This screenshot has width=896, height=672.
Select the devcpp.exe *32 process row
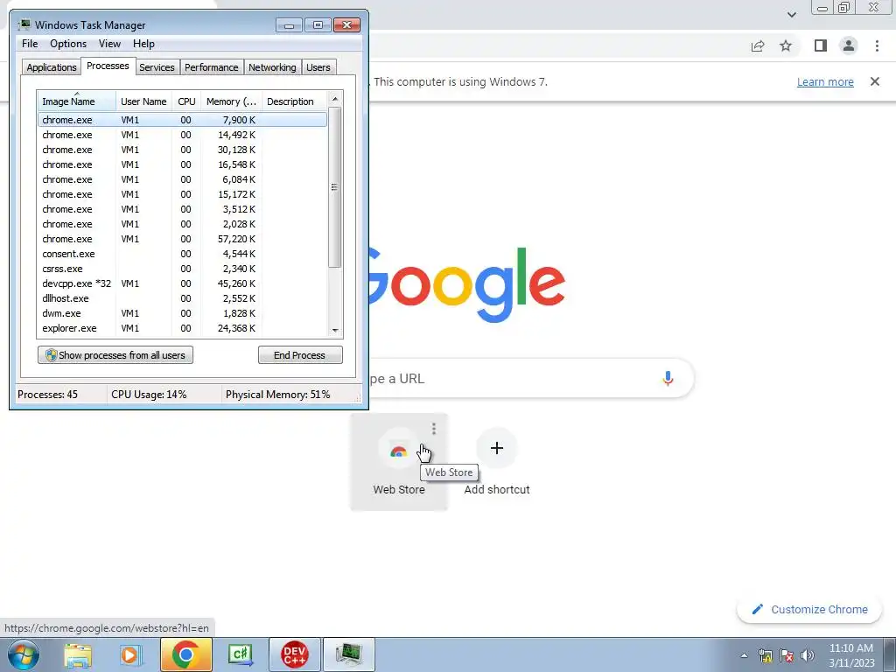click(x=182, y=283)
